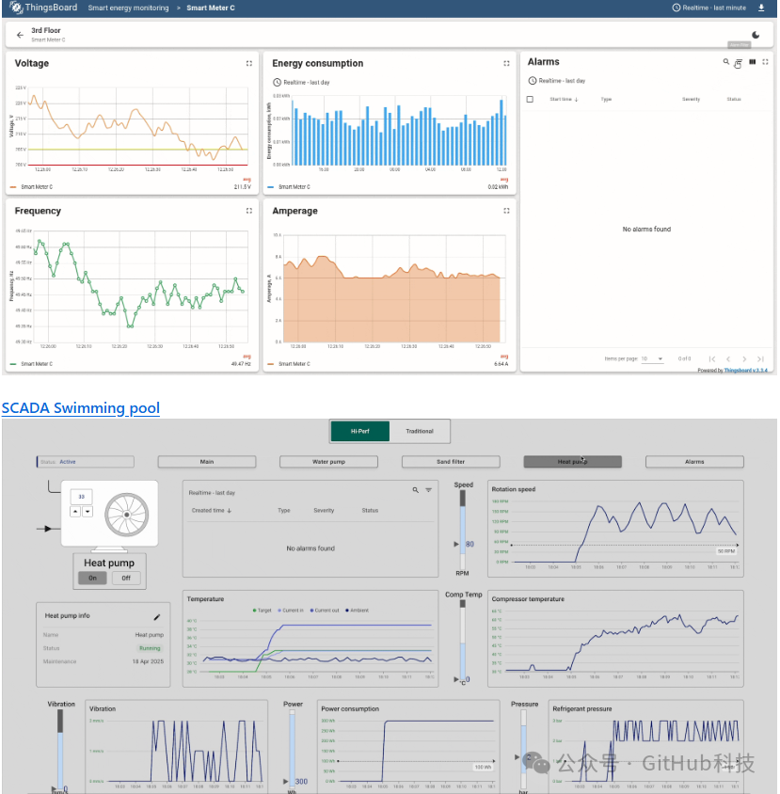Expand the Amperage widget to fullscreen
Image resolution: width=780 pixels, height=794 pixels.
[x=506, y=211]
